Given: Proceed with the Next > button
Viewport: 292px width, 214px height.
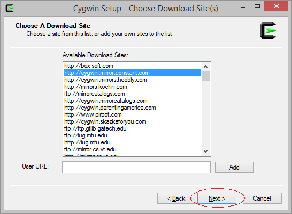Looking at the screenshot, I should tap(217, 198).
